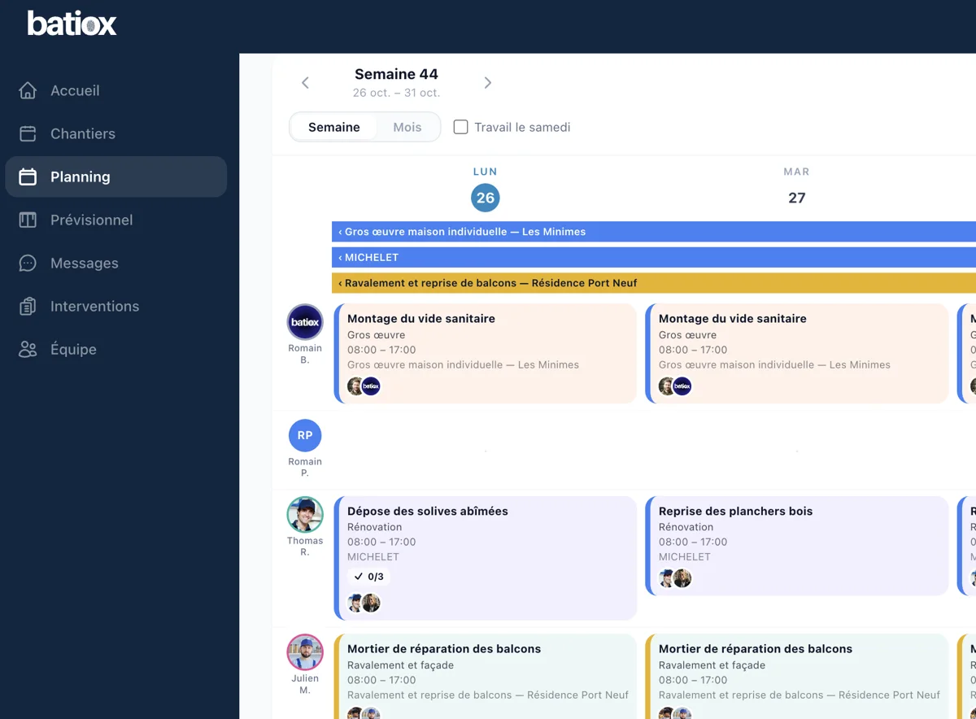Image resolution: width=976 pixels, height=719 pixels.
Task: Open Tuesday's Mortier de réparation des balcons card
Action: coord(797,677)
